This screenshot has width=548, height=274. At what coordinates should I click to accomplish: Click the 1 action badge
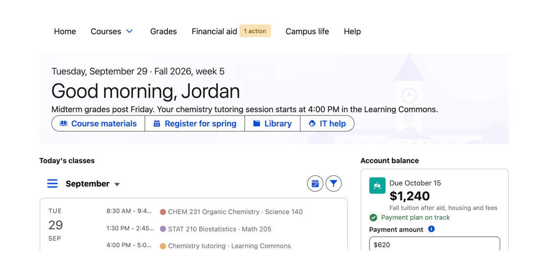255,31
